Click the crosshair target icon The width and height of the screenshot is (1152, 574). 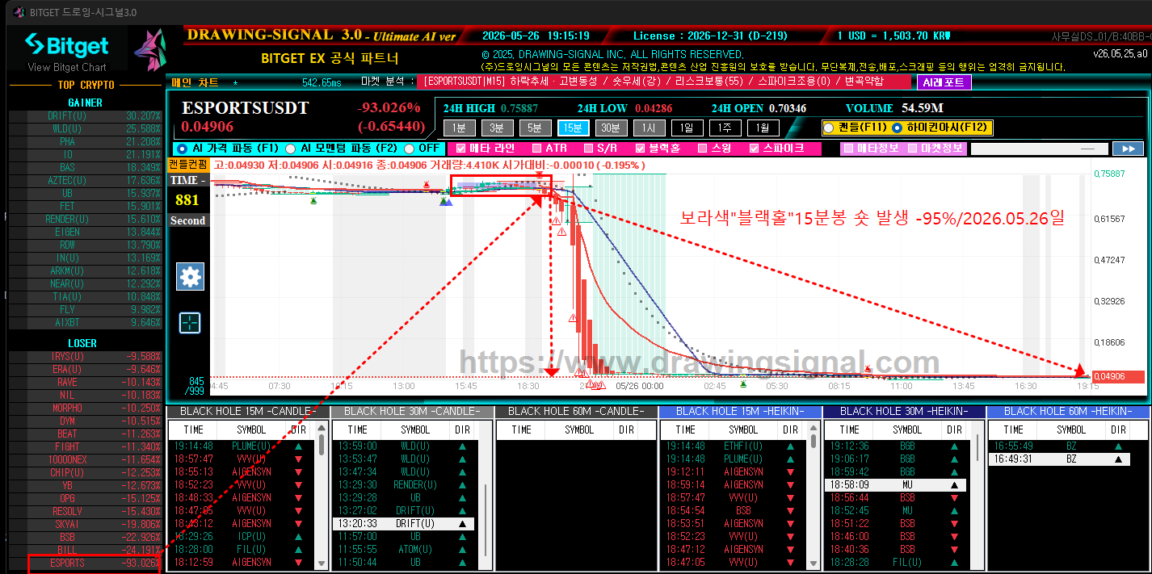coord(190,323)
